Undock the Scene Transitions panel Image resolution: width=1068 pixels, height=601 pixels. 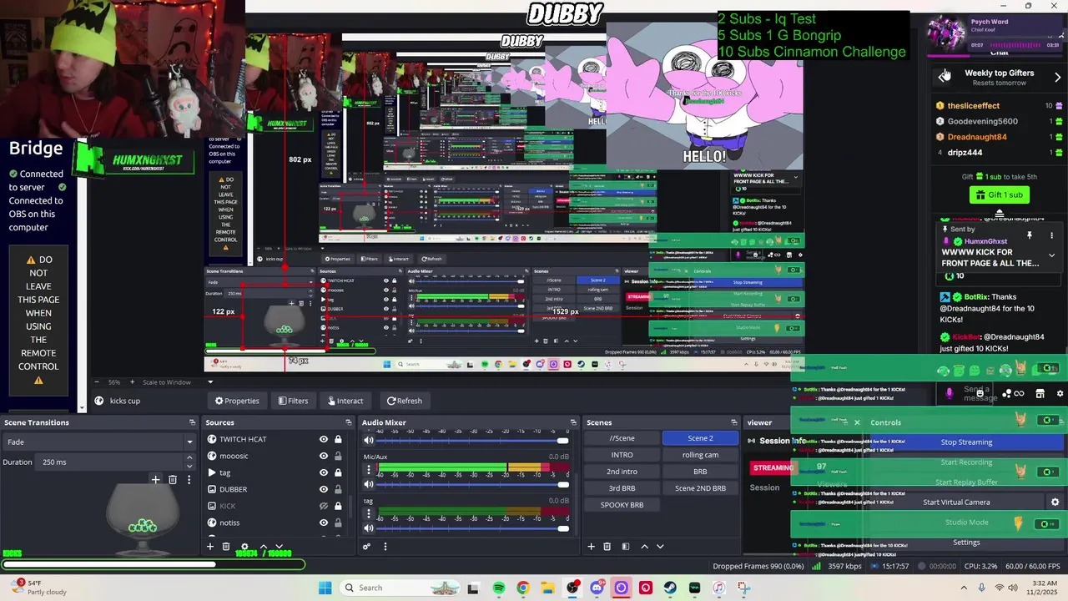[192, 422]
